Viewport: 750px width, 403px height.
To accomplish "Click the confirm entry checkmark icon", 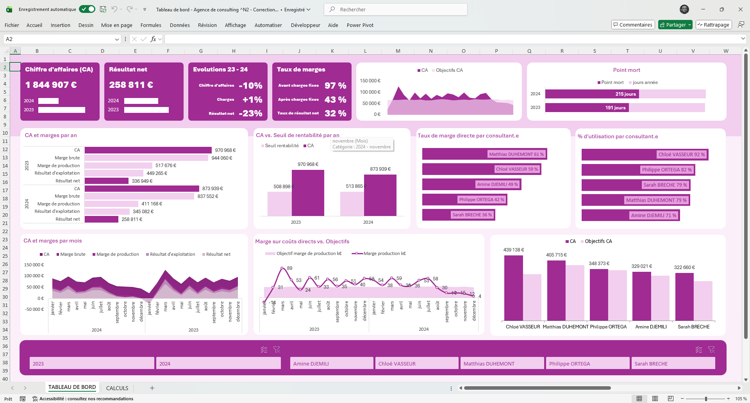I will [143, 39].
